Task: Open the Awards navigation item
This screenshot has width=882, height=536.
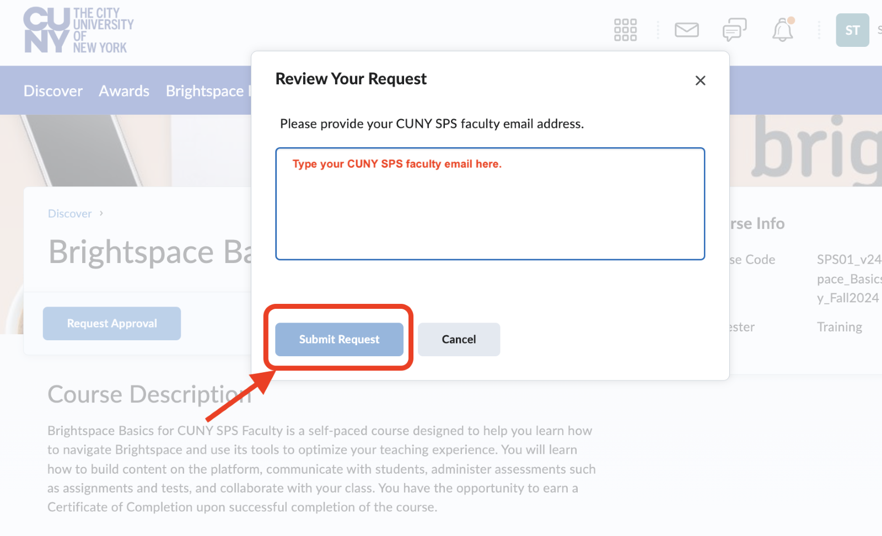Action: (124, 90)
